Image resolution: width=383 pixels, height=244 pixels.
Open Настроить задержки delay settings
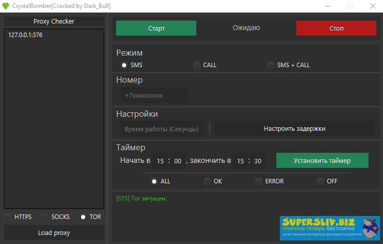[x=294, y=128]
